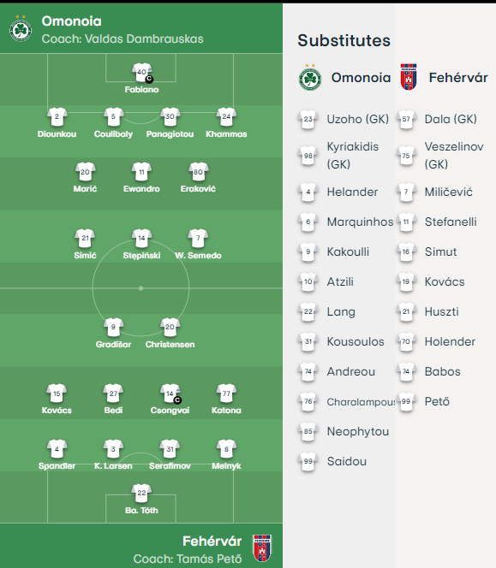Click Khammas's number 24 shirt

coord(226,117)
